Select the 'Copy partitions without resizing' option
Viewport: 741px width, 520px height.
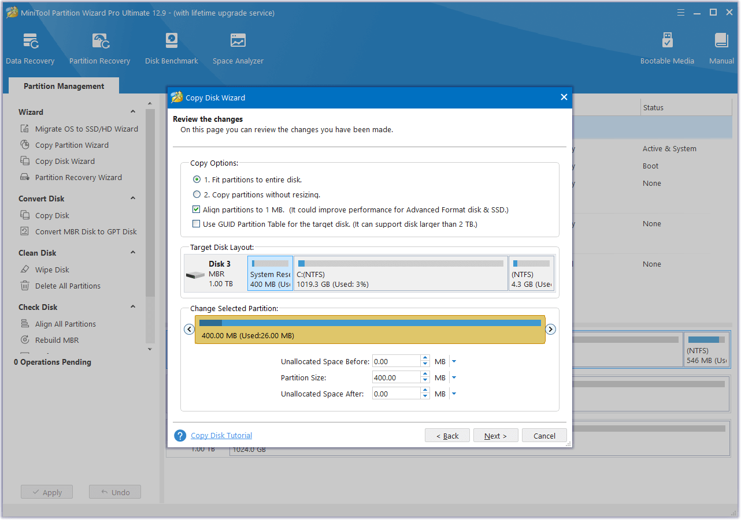pos(197,194)
